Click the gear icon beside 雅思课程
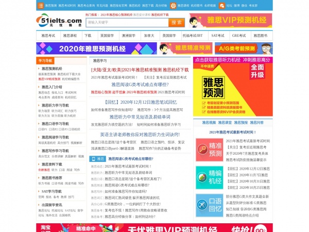 pos(173,6)
